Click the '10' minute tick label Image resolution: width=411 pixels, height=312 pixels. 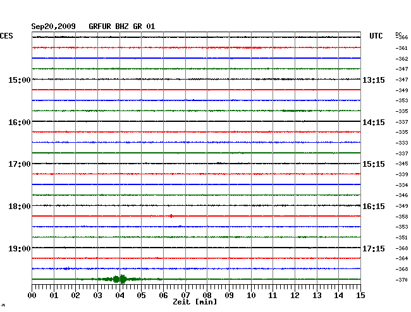[251, 296]
